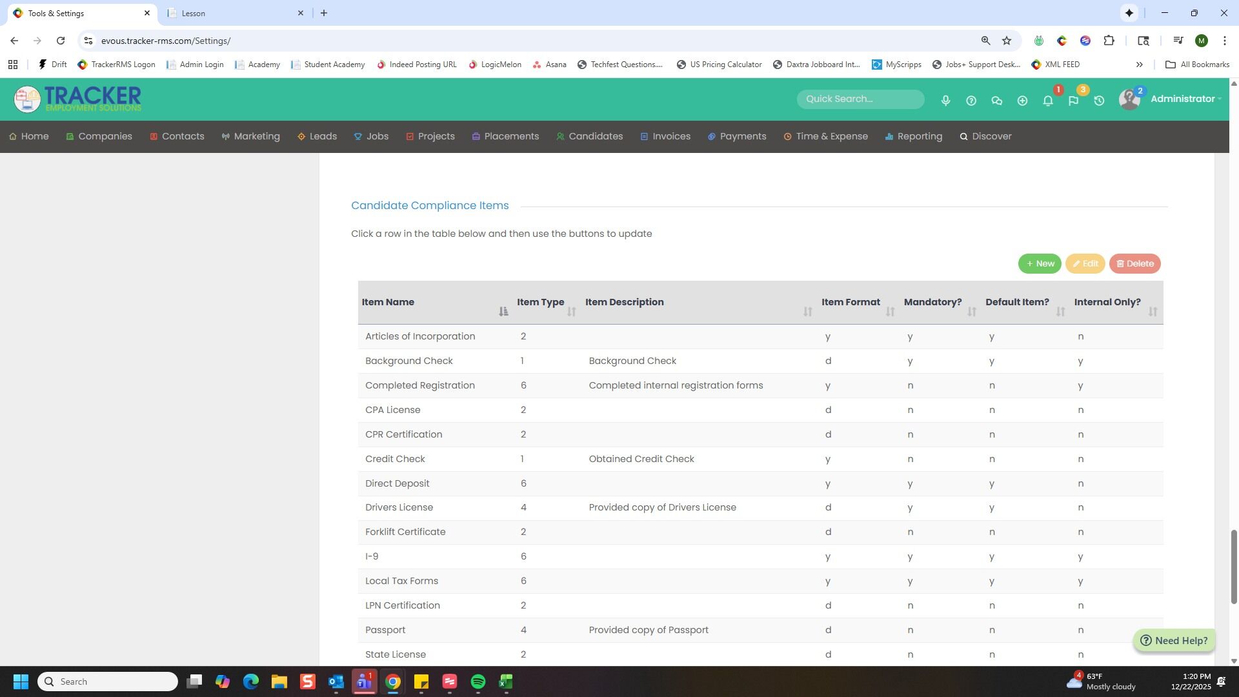Open the flag reminders icon
1239x697 pixels.
pos(1073,101)
